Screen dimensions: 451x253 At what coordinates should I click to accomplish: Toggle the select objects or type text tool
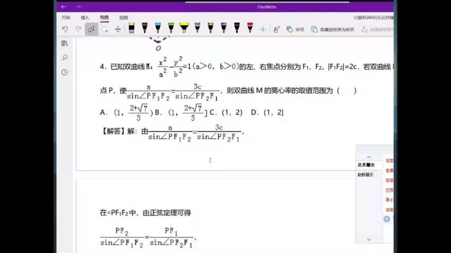coord(91,29)
